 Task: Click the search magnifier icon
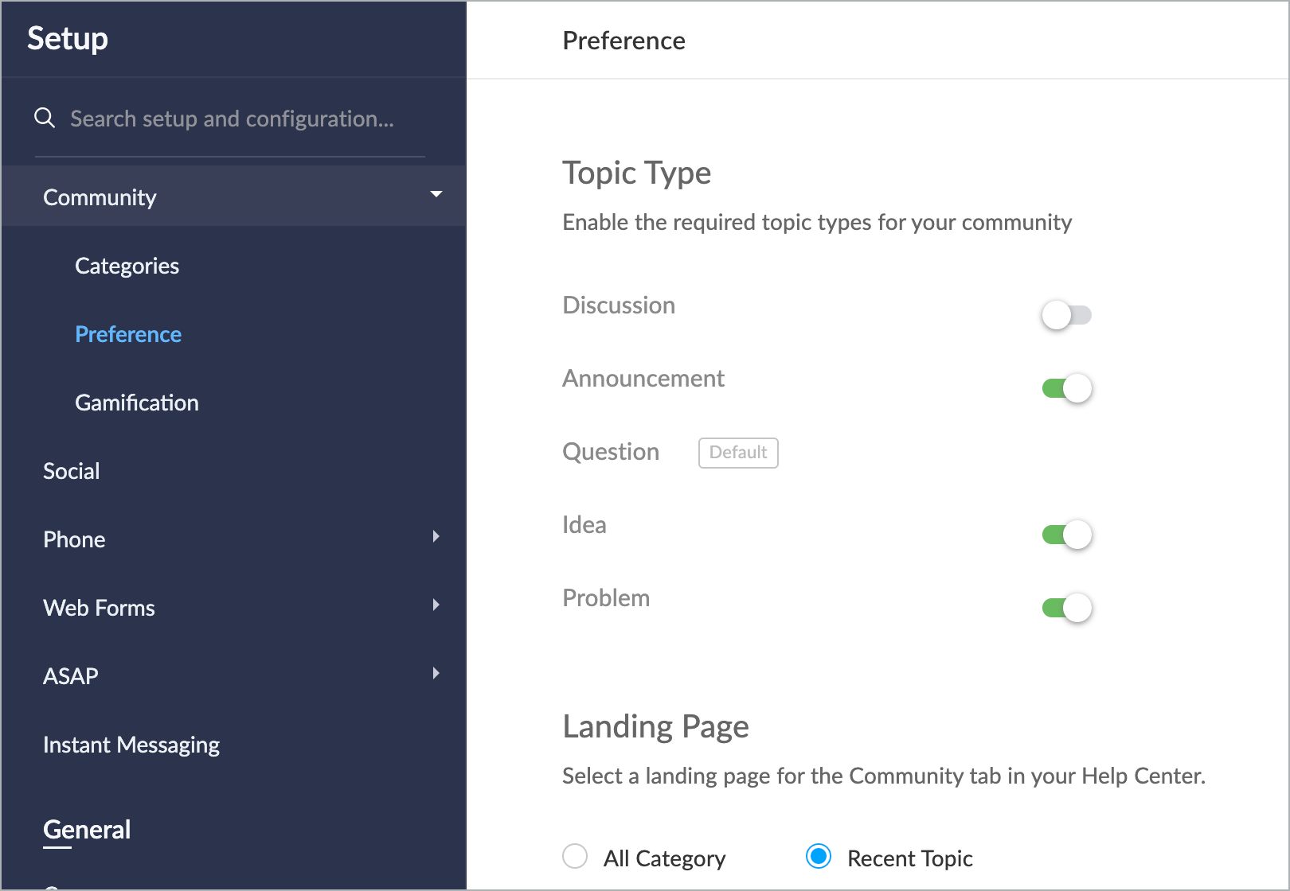coord(45,119)
